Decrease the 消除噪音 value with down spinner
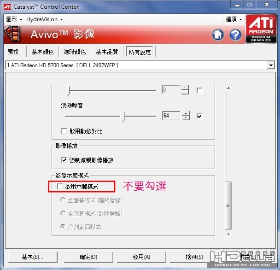280x270 pixels. click(x=186, y=118)
